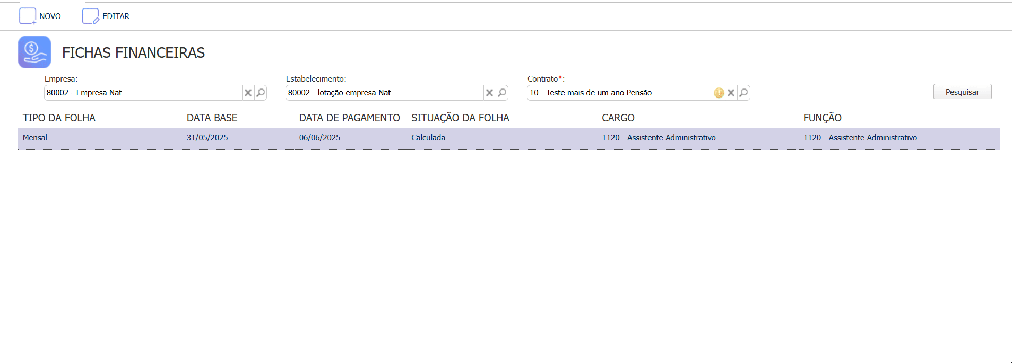The image size is (1012, 363).
Task: Click inside the Estabelecimento input field
Action: coord(385,93)
